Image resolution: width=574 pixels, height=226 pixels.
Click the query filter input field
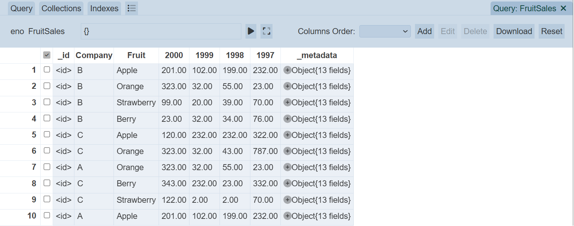click(161, 31)
